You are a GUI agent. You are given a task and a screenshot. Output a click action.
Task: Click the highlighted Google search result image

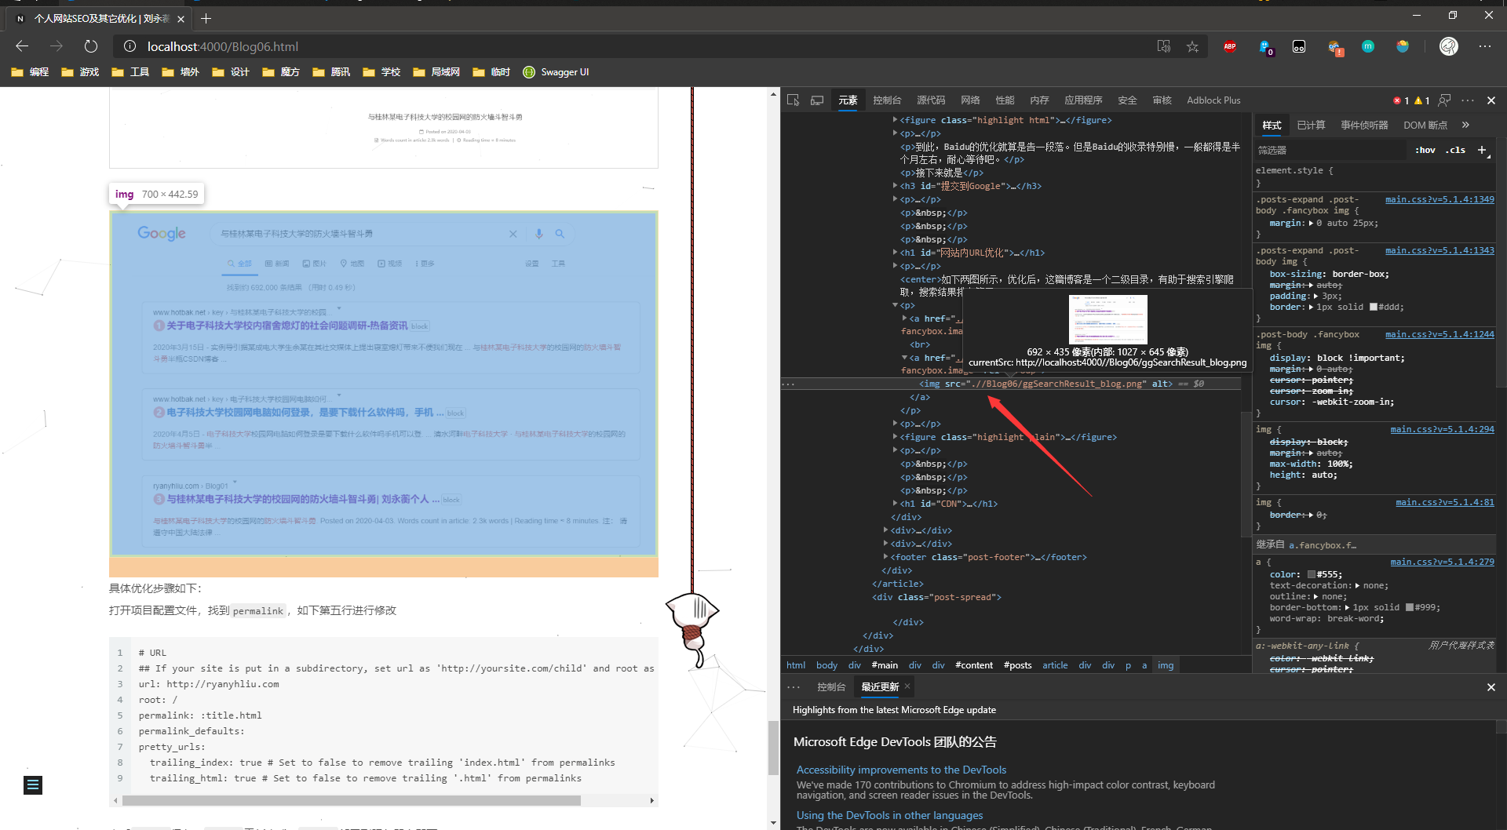(384, 384)
